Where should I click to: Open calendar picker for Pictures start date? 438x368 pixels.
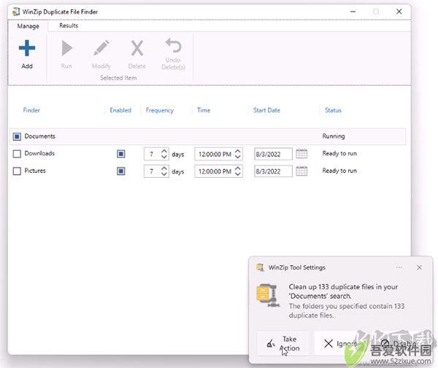pos(301,171)
